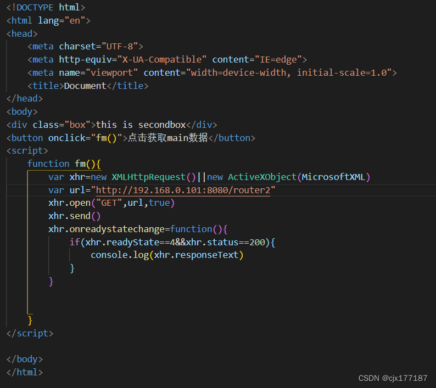
Task: Click the closing script tag
Action: point(30,333)
